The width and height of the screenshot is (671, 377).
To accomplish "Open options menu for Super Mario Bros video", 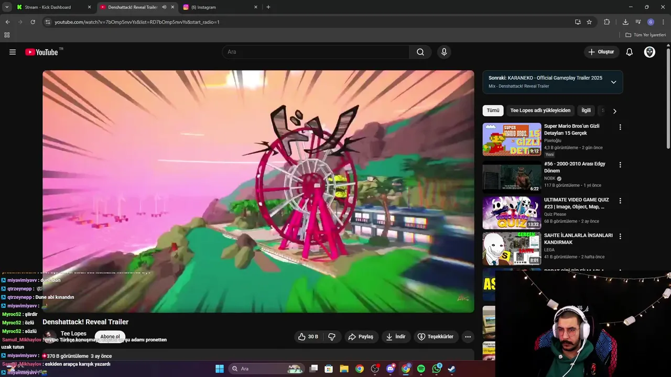I will (620, 127).
